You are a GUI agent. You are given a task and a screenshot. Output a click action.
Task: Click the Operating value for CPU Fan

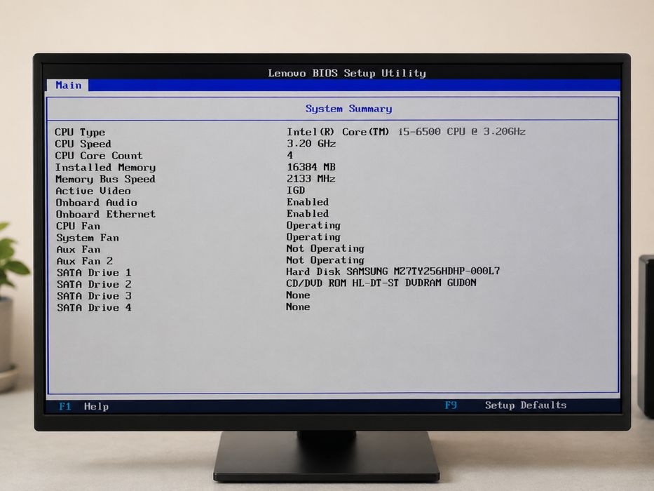point(313,225)
